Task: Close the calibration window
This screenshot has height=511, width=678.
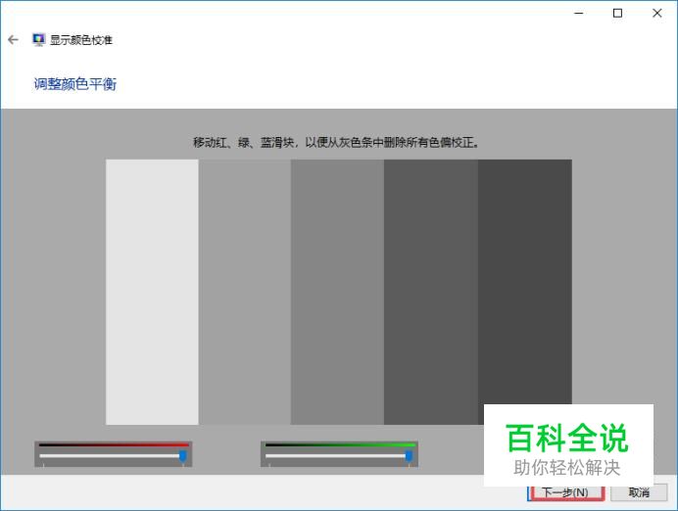Action: pos(657,13)
